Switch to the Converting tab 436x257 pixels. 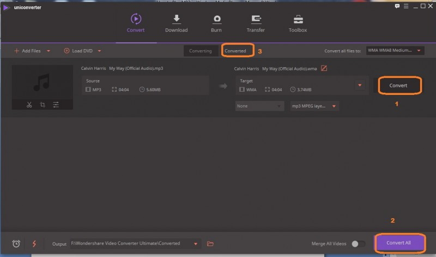click(x=201, y=51)
